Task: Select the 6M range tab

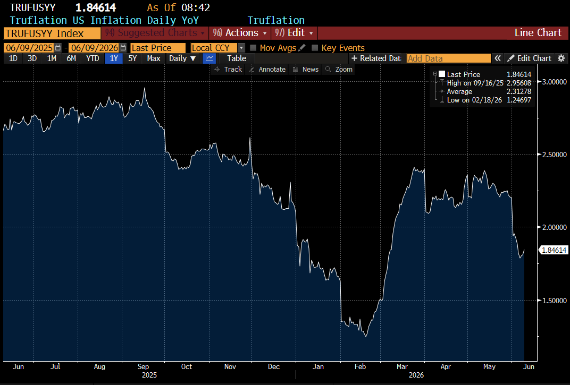Action: pyautogui.click(x=71, y=58)
